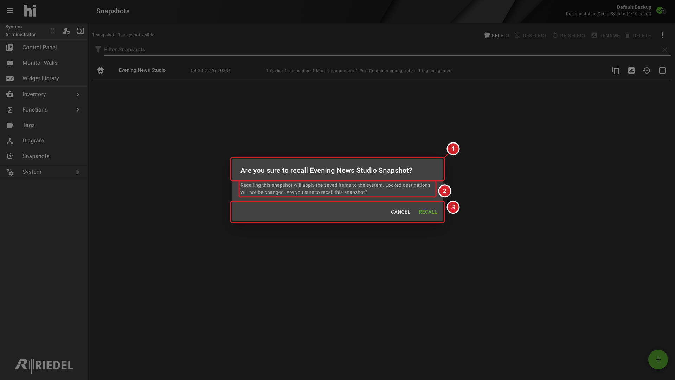Viewport: 675px width, 380px height.
Task: Edit the Evening News Studio snapshot
Action: [631, 70]
